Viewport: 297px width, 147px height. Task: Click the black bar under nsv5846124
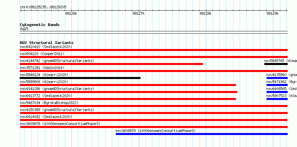point(80,78)
